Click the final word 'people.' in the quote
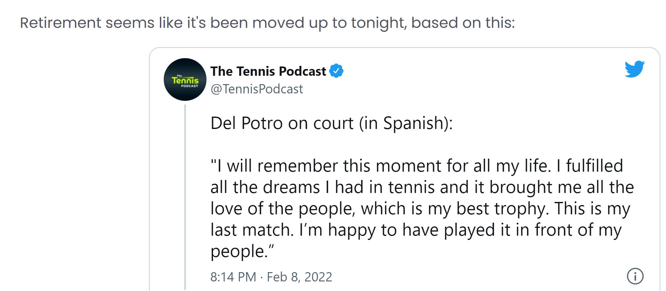This screenshot has width=666, height=291. click(x=242, y=251)
